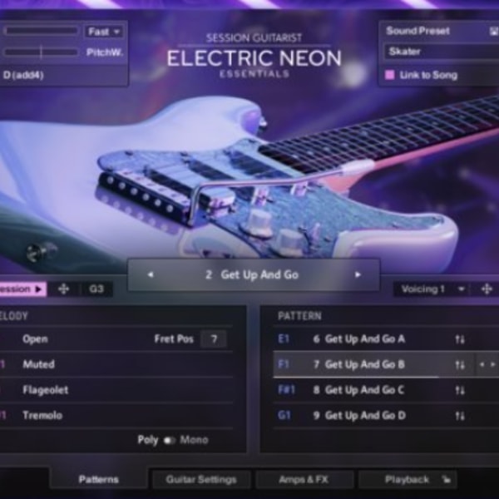This screenshot has height=499, width=499.
Task: Click the pink Session button
Action: (x=22, y=289)
